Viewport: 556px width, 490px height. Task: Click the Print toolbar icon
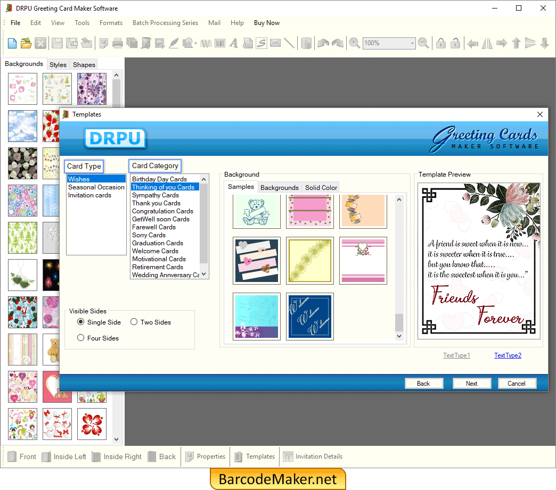[x=117, y=43]
